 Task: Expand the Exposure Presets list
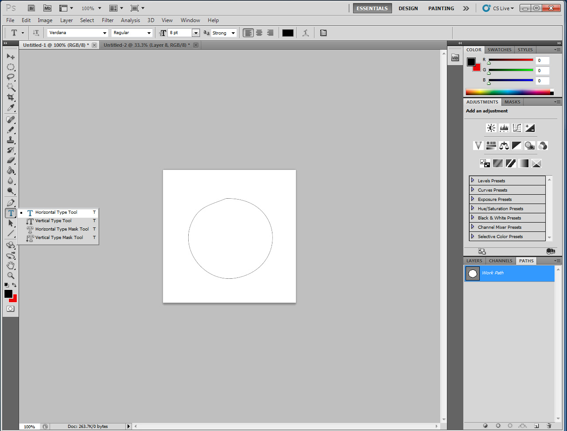pos(473,199)
